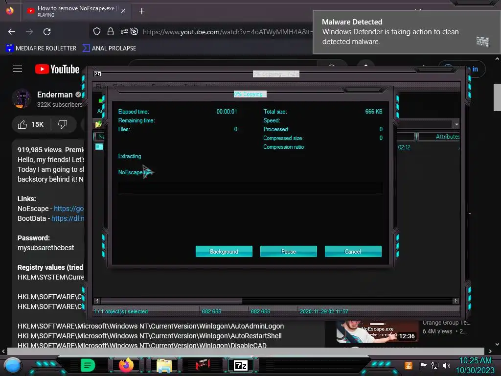Click the YouTube URL address field
The image size is (501, 376).
tap(227, 32)
